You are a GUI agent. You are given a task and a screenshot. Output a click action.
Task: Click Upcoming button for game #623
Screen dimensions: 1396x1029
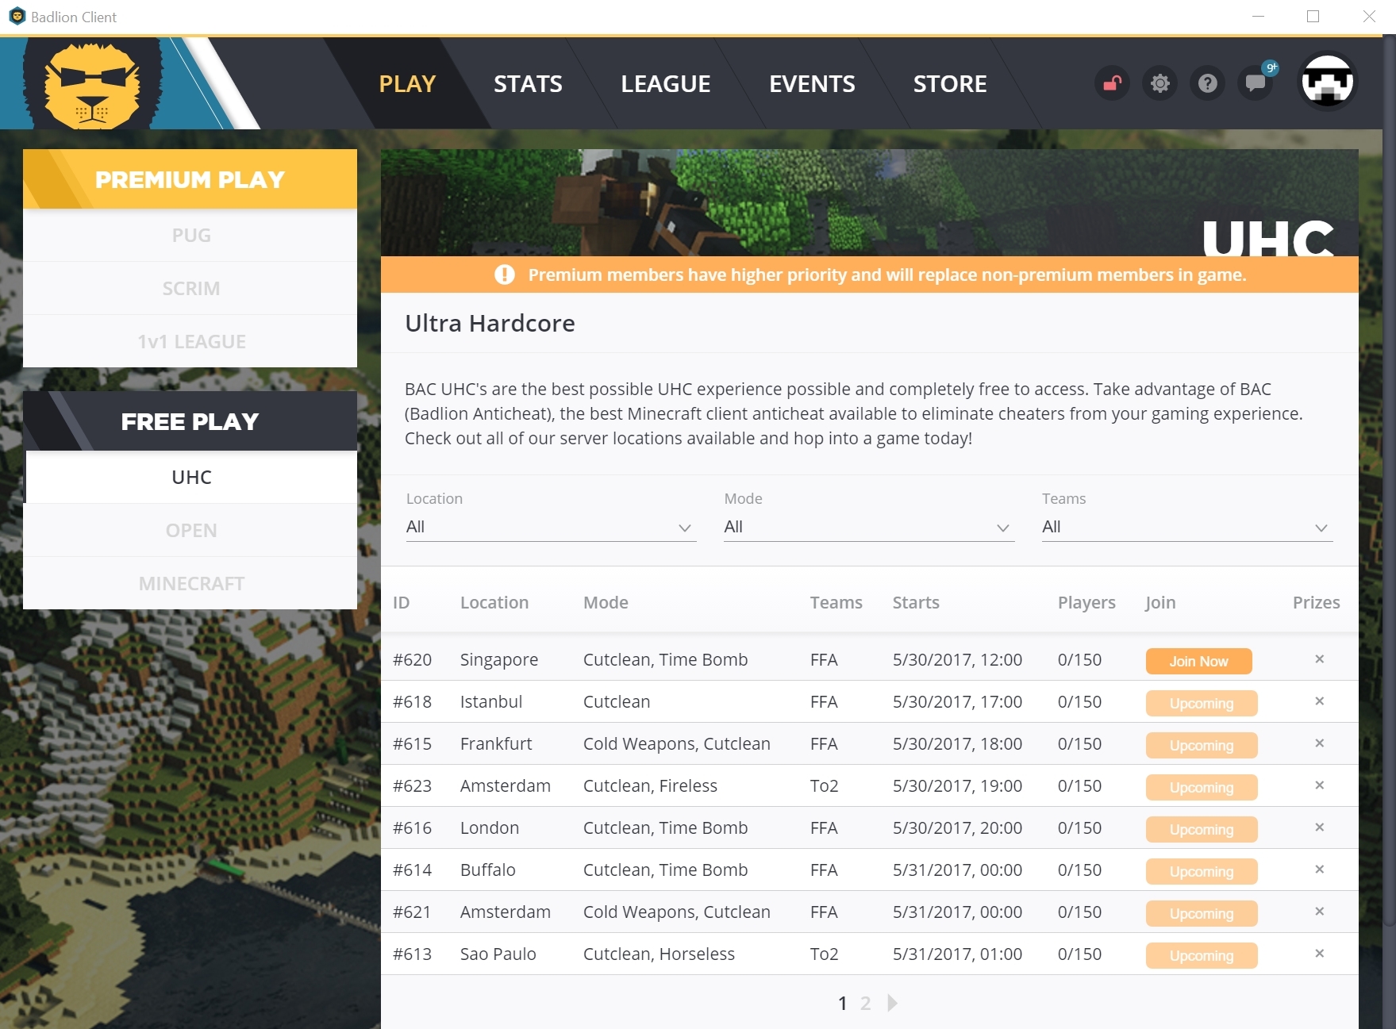[1202, 787]
